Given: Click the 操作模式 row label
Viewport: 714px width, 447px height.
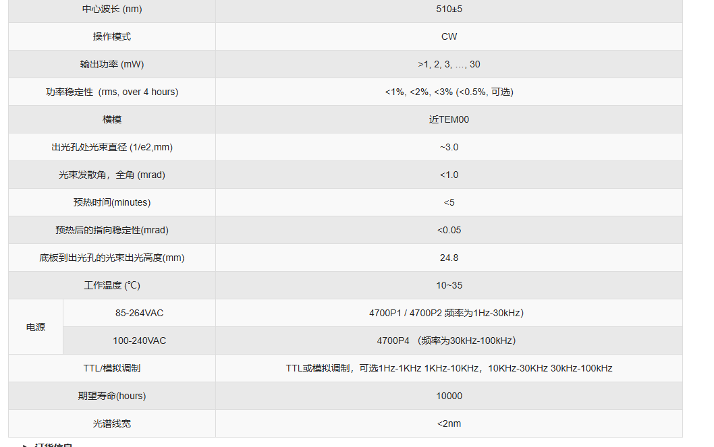Looking at the screenshot, I should coord(112,36).
